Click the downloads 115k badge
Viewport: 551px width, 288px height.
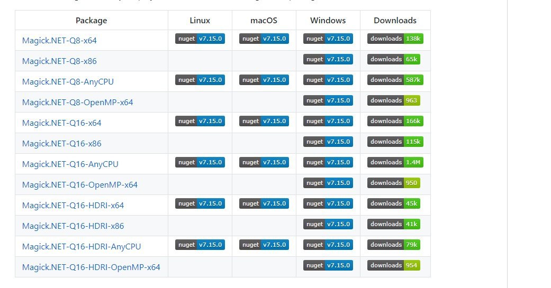pos(395,142)
